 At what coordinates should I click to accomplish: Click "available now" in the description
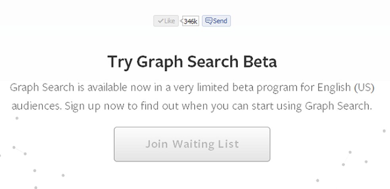click(x=111, y=87)
